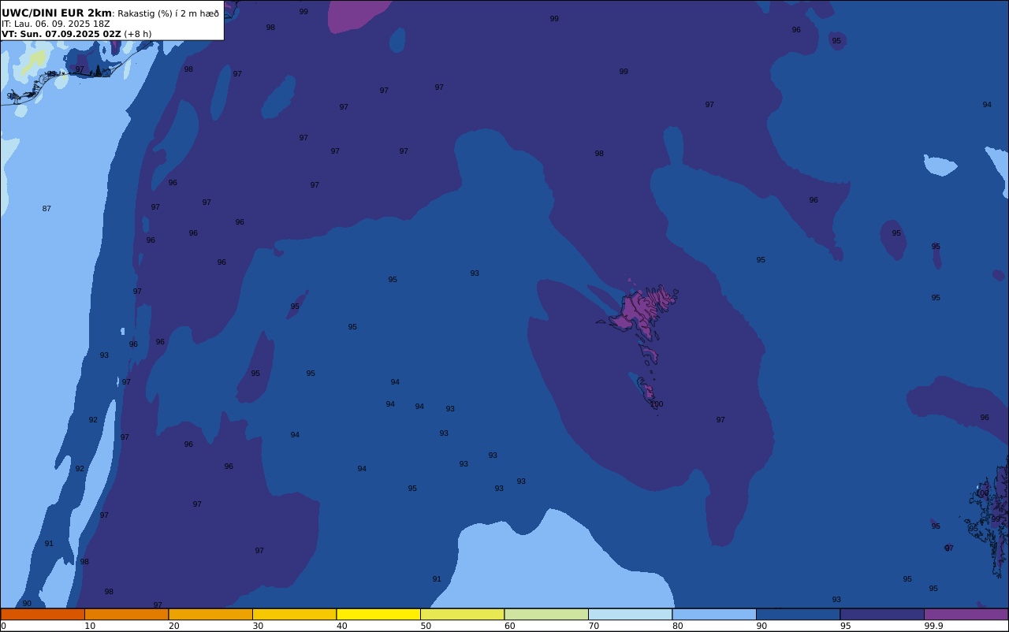
Task: Click the light blue 70–80 legend segment
Action: (630, 614)
